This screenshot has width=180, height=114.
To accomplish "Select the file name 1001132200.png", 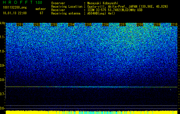I will pyautogui.click(x=15, y=8).
